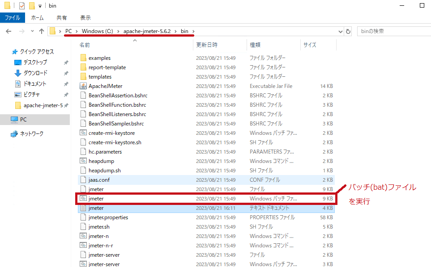The height and width of the screenshot is (267, 431).
Task: Open the ファイル ribbon tab
Action: tap(13, 18)
